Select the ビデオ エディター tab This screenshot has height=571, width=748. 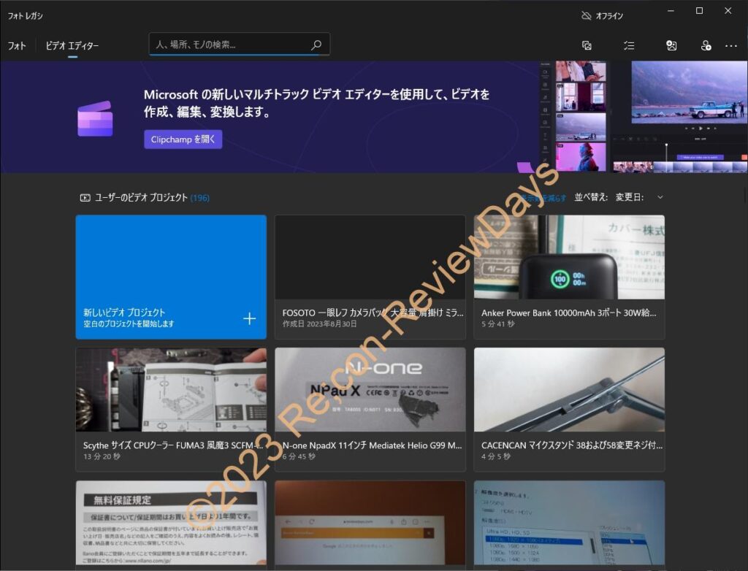(x=71, y=45)
